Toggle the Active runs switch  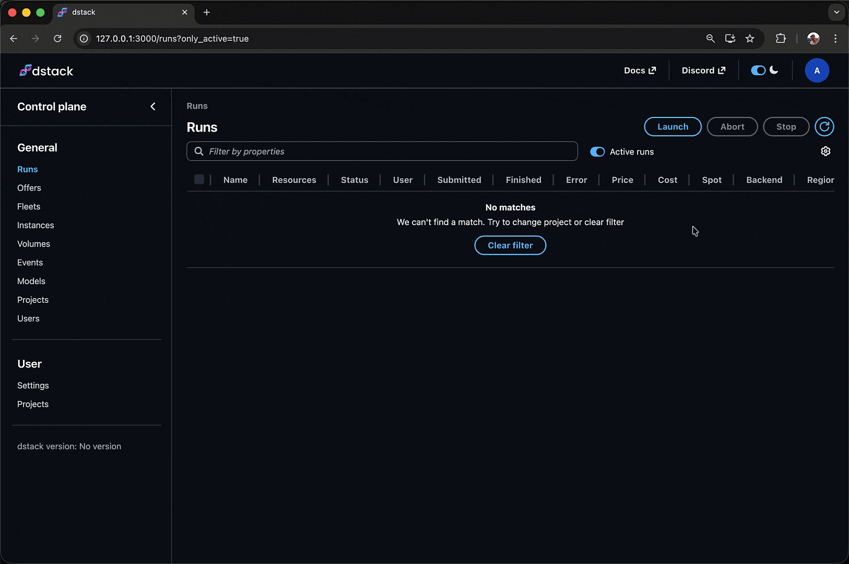pyautogui.click(x=597, y=152)
